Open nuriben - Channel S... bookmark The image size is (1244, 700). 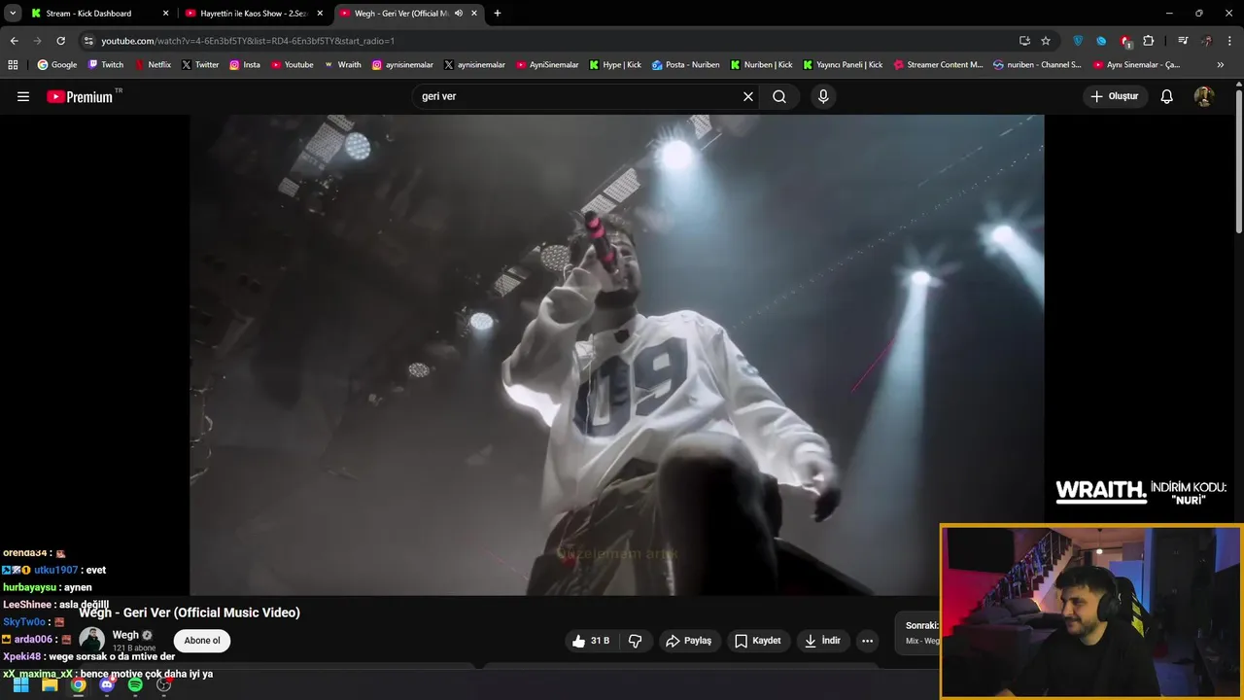(x=1037, y=65)
